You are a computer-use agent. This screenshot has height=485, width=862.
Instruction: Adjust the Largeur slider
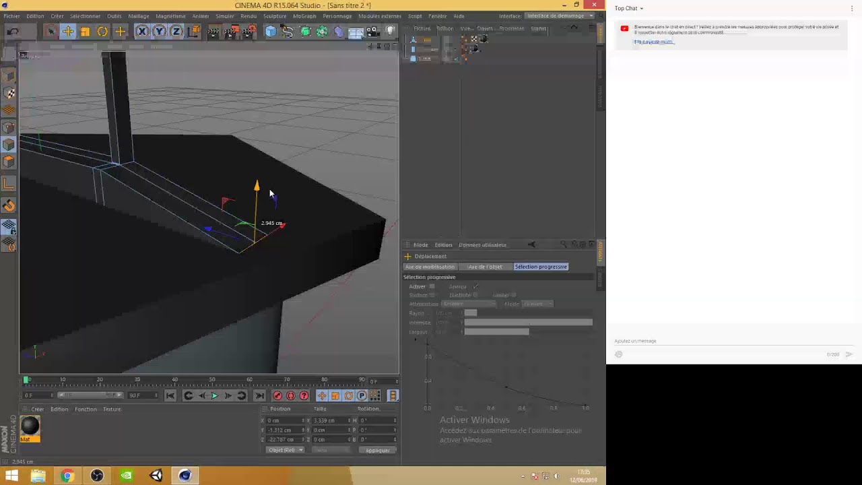(x=529, y=332)
